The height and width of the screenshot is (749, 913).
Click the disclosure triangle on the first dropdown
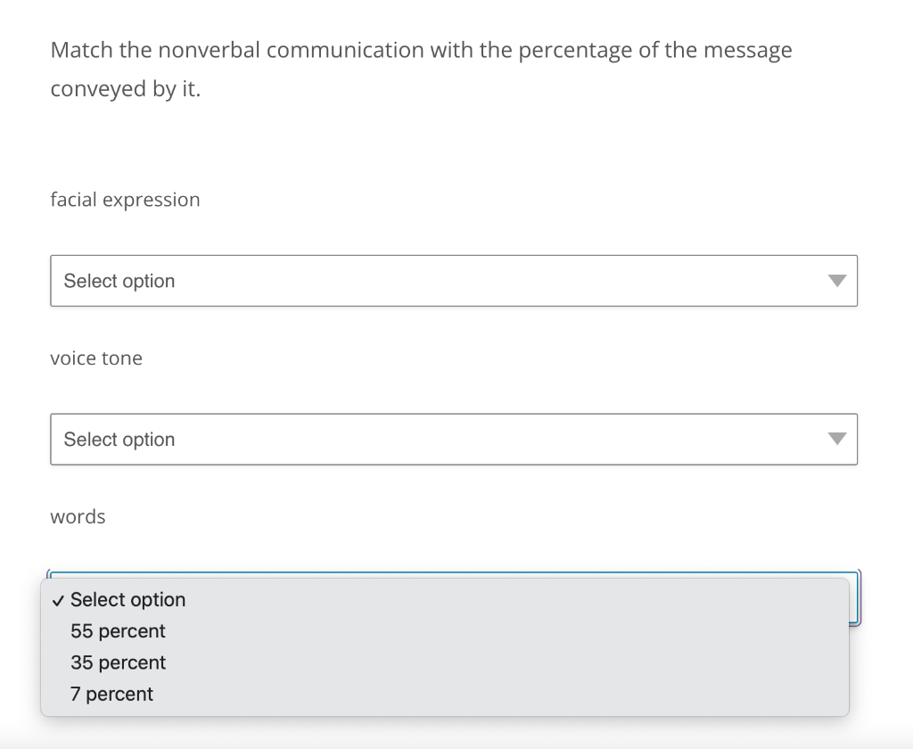coord(836,280)
